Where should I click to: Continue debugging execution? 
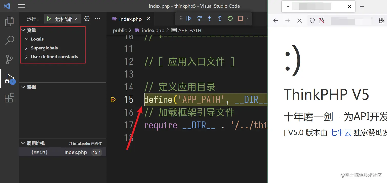(x=189, y=18)
